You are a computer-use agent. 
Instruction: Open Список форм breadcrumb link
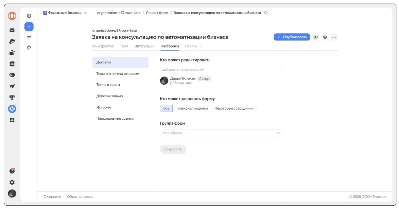pyautogui.click(x=157, y=13)
